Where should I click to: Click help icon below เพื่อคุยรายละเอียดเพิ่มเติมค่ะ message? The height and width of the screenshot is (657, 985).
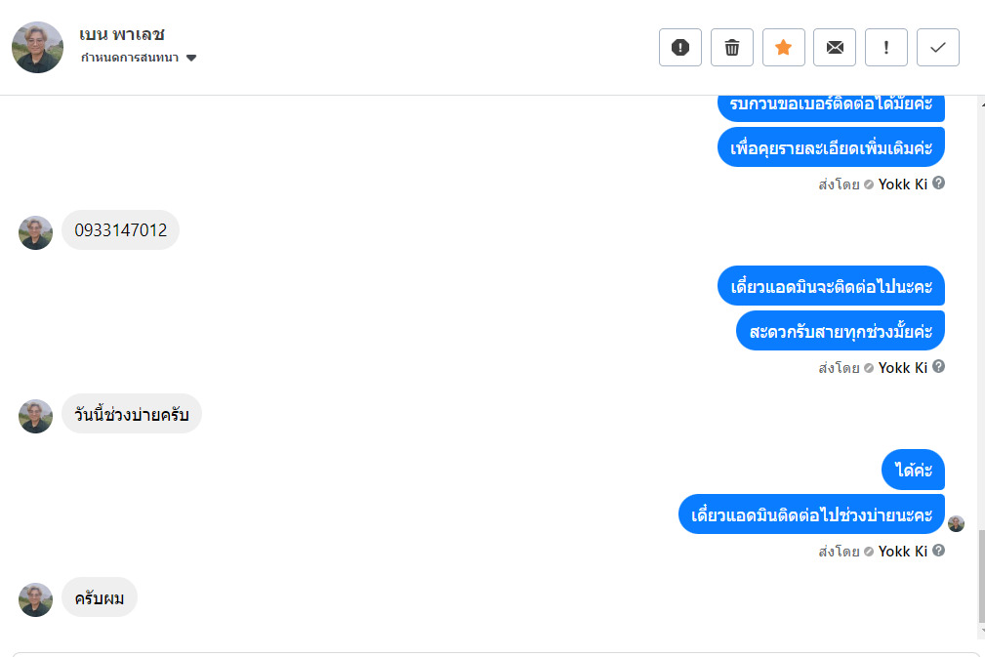click(939, 183)
